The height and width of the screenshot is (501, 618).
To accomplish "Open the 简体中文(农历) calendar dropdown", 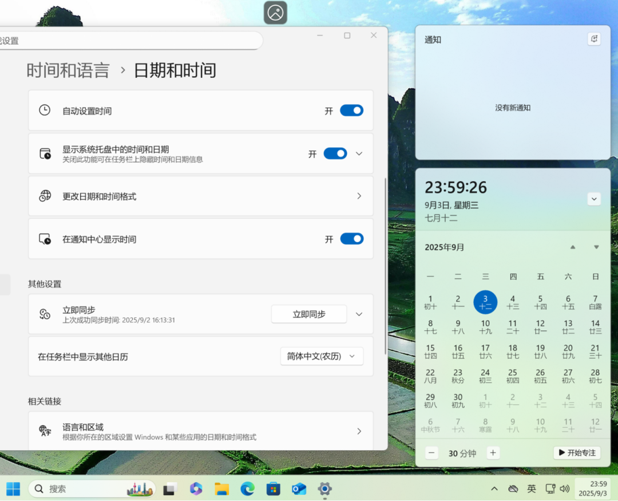I will (x=322, y=356).
